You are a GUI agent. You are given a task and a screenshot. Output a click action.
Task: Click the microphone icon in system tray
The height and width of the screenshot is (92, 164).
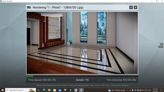133,90
